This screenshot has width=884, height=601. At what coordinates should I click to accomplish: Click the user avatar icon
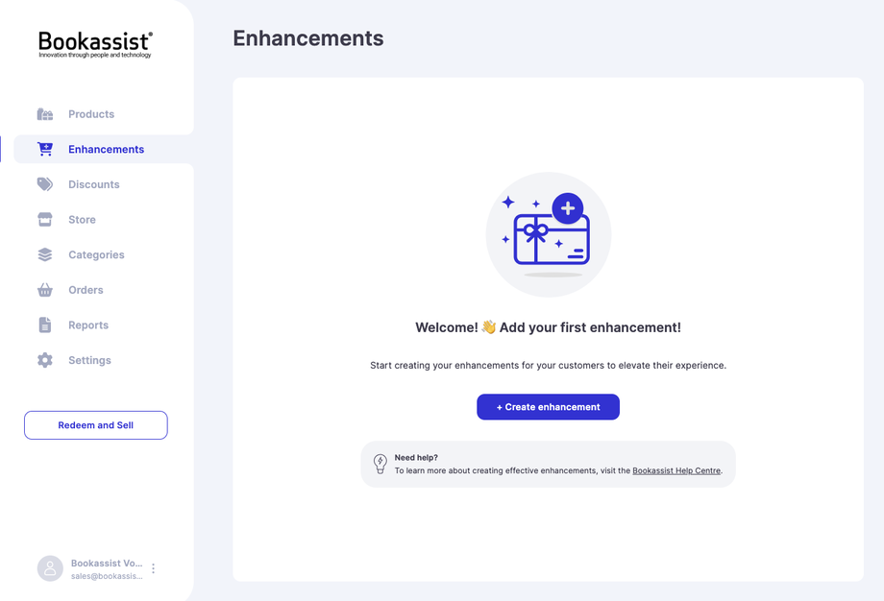tap(50, 568)
